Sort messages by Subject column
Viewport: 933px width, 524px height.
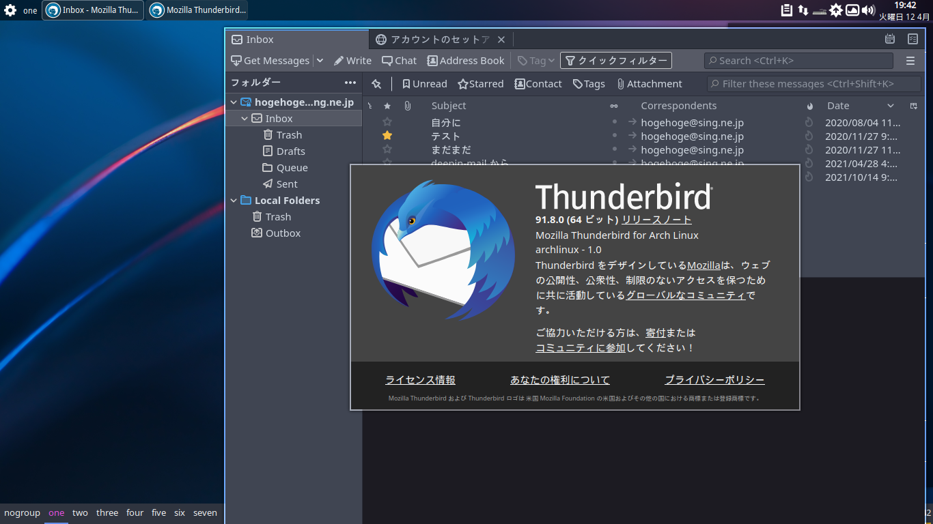coord(449,106)
